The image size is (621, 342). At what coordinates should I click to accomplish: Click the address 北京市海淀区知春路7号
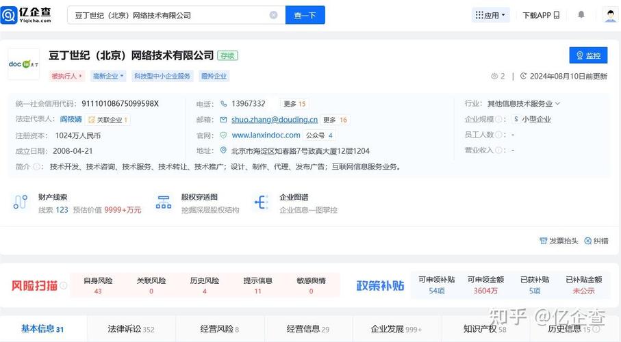pos(300,150)
